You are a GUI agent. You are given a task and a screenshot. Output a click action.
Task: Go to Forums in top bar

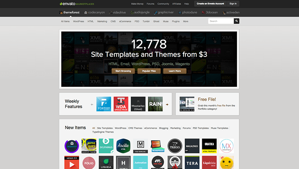point(151,4)
